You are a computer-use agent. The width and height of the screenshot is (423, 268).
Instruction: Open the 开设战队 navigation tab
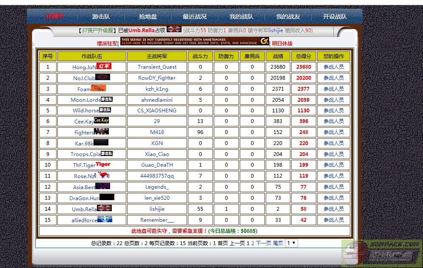[x=335, y=17]
